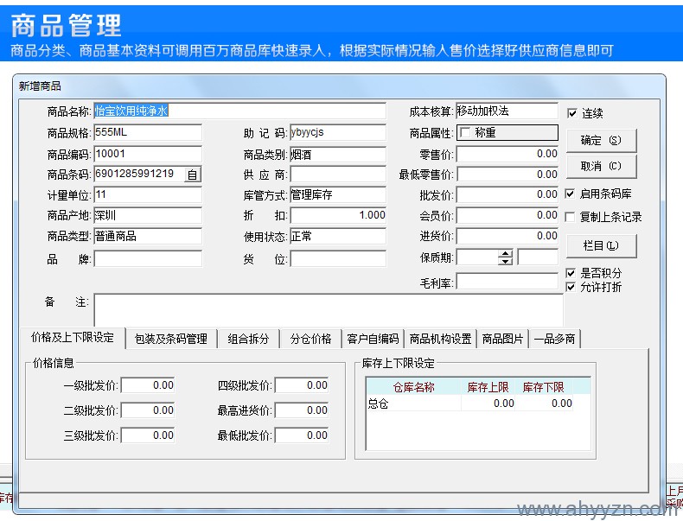Select the 分仓价格 tab
This screenshot has height=521, width=683.
[310, 339]
